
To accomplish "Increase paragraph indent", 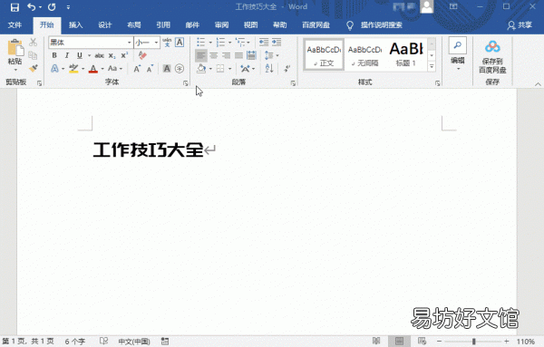I will point(277,43).
